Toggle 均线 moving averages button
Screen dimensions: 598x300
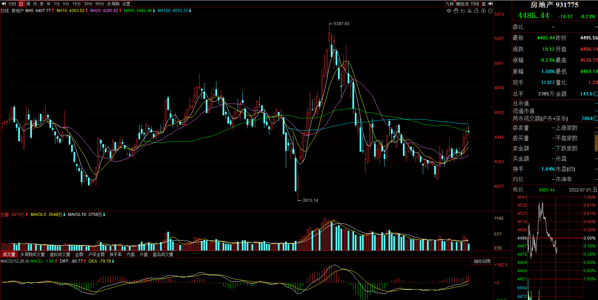coord(475,4)
